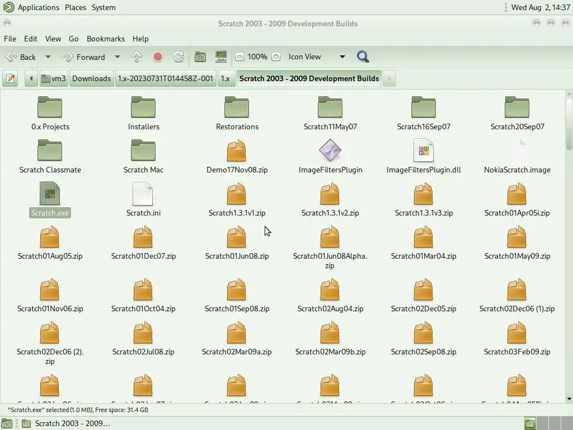
Task: Select Scratch01Dec07.zip archive
Action: [143, 243]
